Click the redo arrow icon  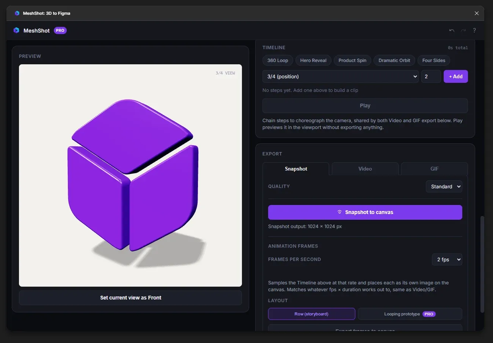pyautogui.click(x=463, y=31)
